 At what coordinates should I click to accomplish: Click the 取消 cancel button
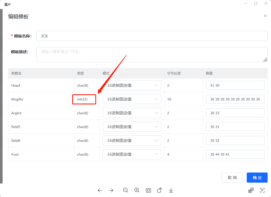(x=232, y=177)
